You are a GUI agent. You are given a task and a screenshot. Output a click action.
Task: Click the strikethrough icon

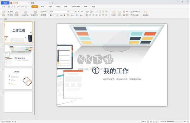[x=61, y=15]
